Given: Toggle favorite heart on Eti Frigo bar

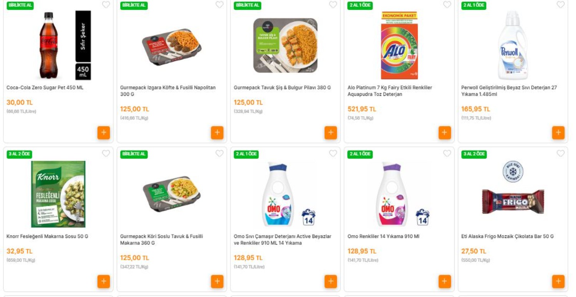Looking at the screenshot, I should pos(561,153).
